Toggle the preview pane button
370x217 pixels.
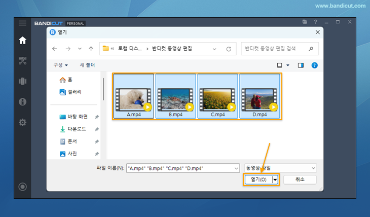click(301, 65)
